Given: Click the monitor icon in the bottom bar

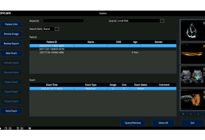Looking at the screenshot, I should point(9,128).
